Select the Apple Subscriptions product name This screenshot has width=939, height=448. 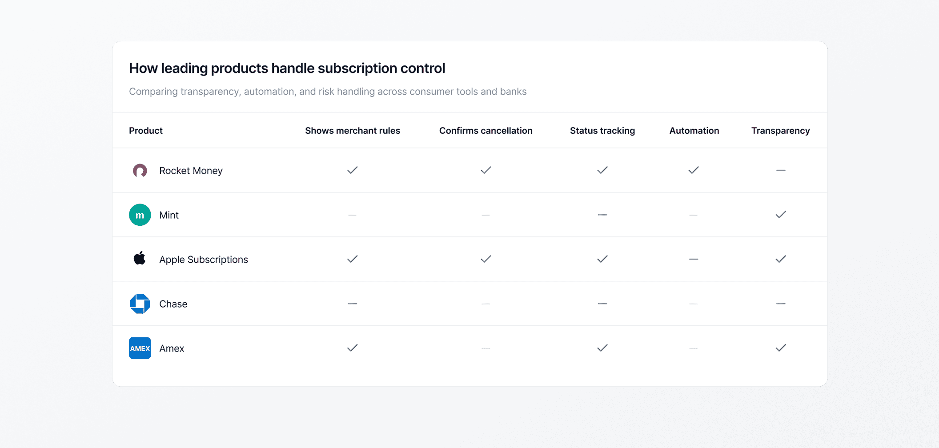203,260
